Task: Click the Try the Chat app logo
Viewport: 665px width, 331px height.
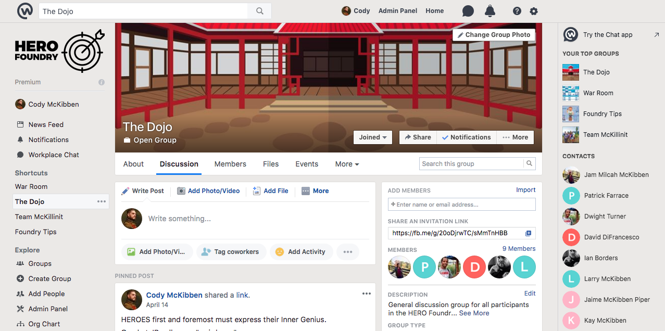Action: tap(571, 35)
